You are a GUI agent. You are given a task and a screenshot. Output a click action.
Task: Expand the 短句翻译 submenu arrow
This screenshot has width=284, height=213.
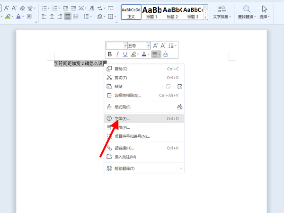click(x=181, y=169)
